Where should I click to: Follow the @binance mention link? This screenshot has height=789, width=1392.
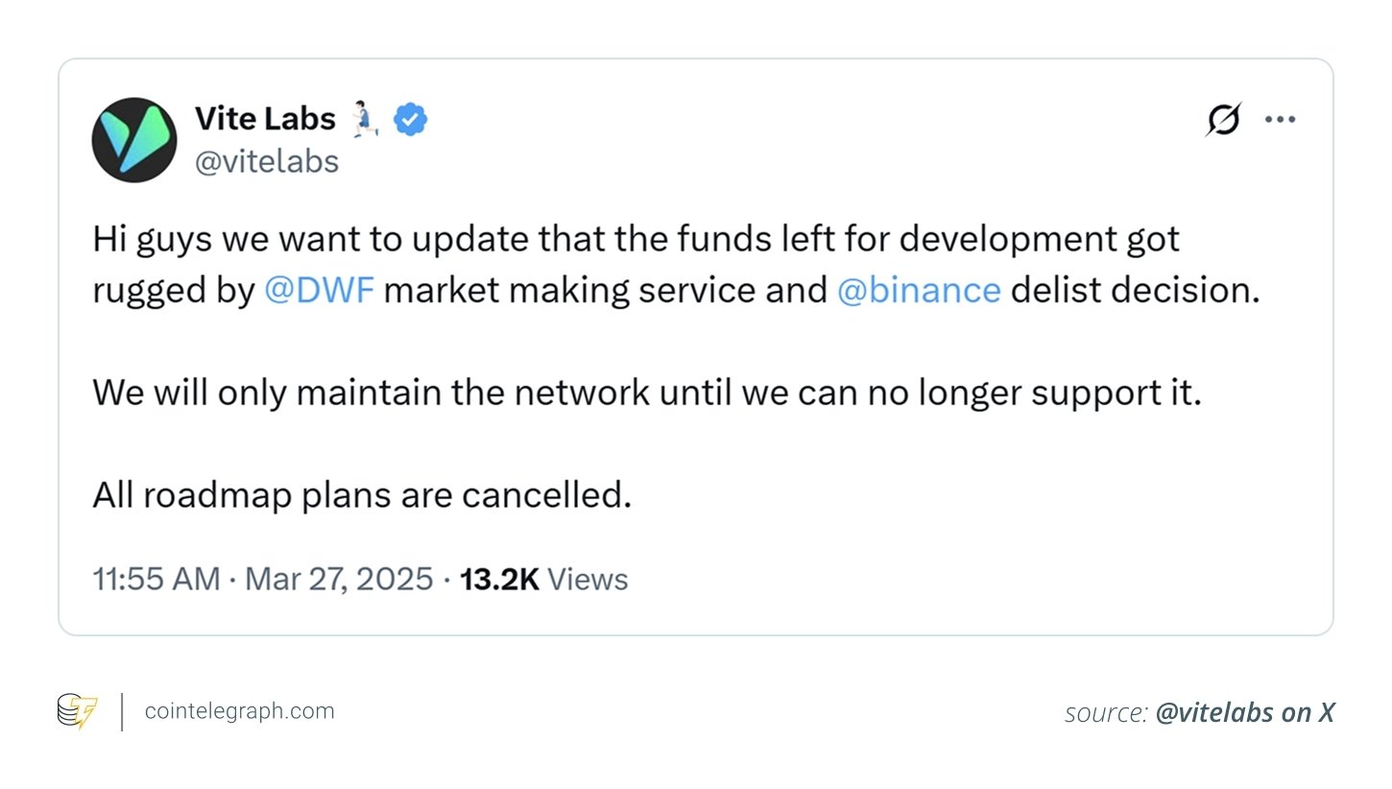click(919, 290)
